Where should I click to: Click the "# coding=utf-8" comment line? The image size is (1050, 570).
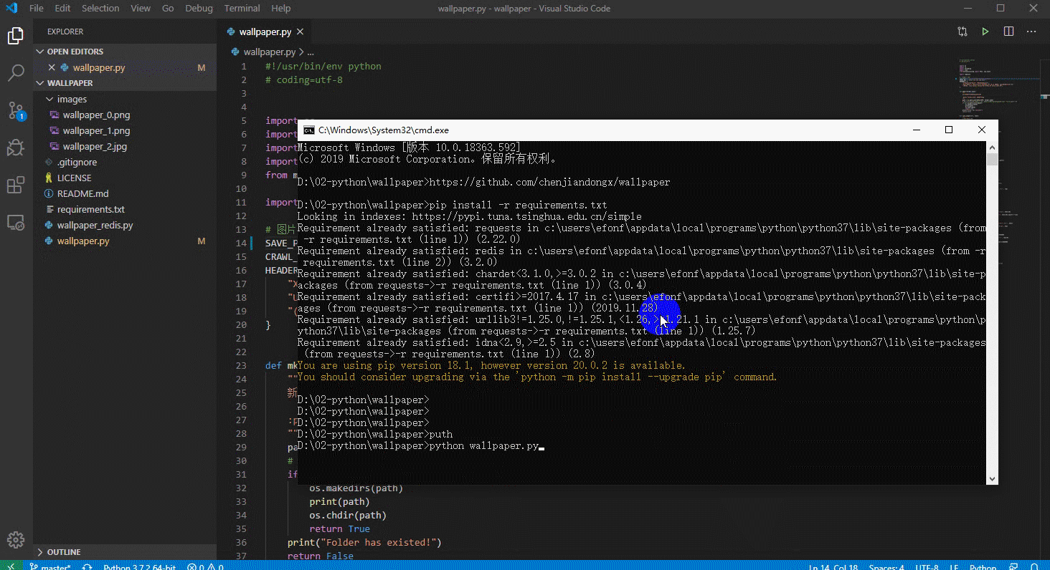(304, 79)
